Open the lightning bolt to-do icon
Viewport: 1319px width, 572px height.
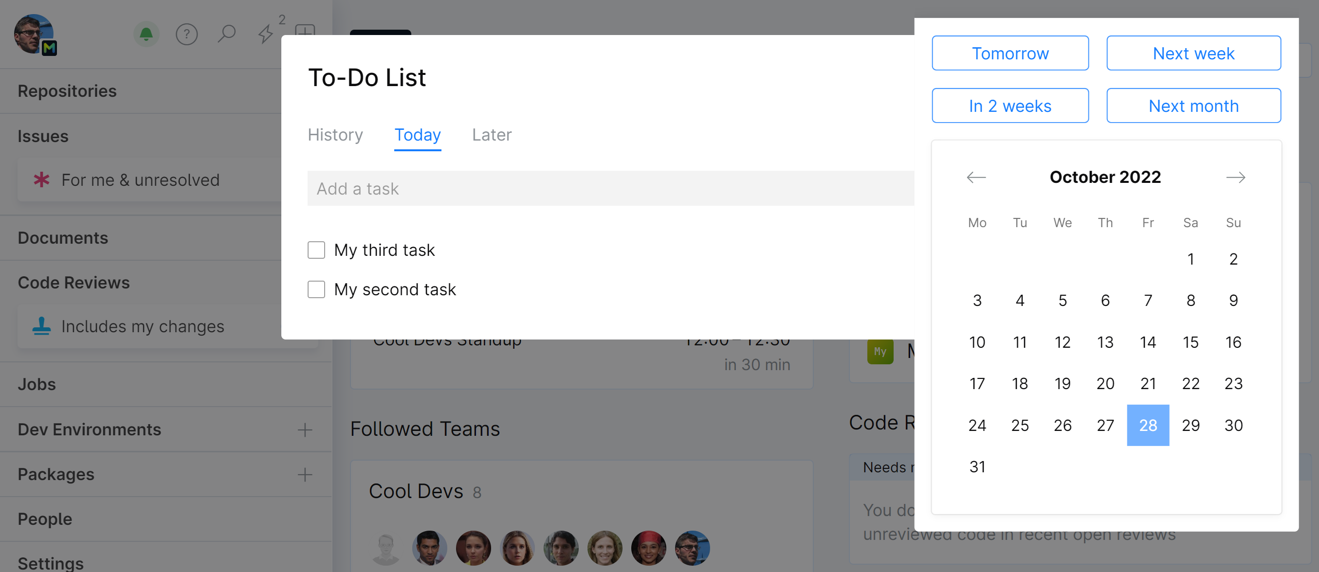click(265, 34)
